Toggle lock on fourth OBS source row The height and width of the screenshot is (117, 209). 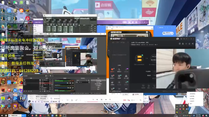click(52, 84)
